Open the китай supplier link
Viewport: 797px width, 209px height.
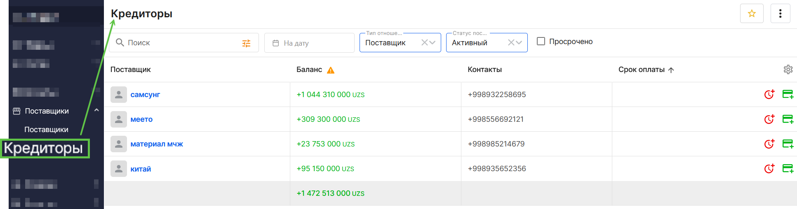tap(141, 169)
